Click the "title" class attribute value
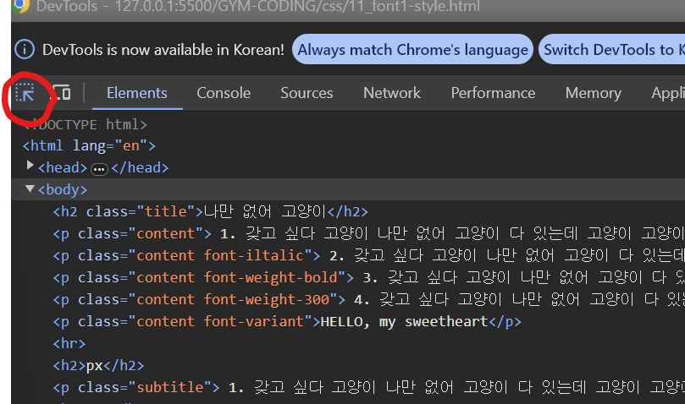Viewport: 685px width, 404px height. pyautogui.click(x=166, y=211)
